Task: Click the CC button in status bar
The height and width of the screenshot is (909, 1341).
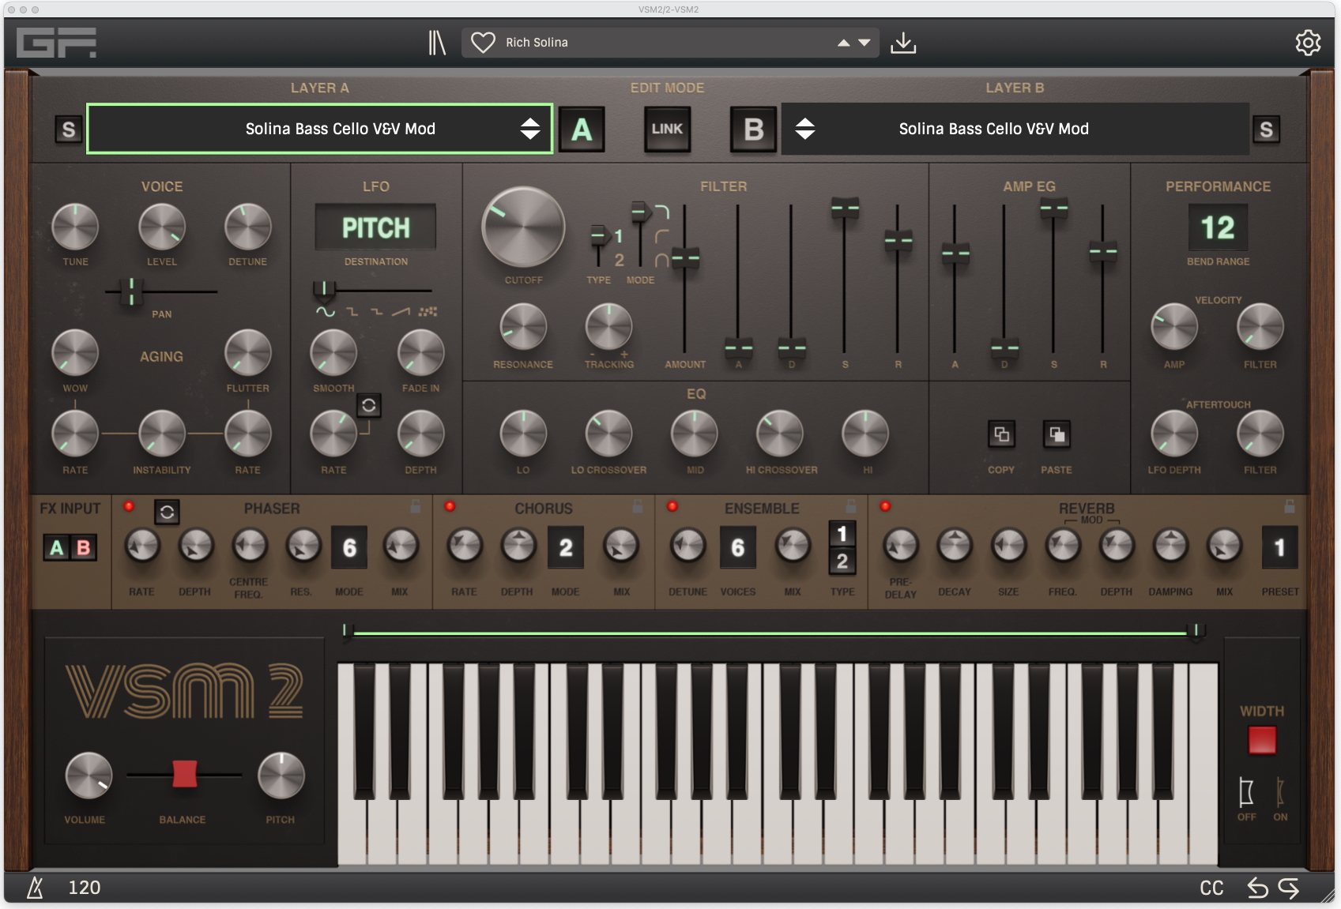Action: [1211, 888]
